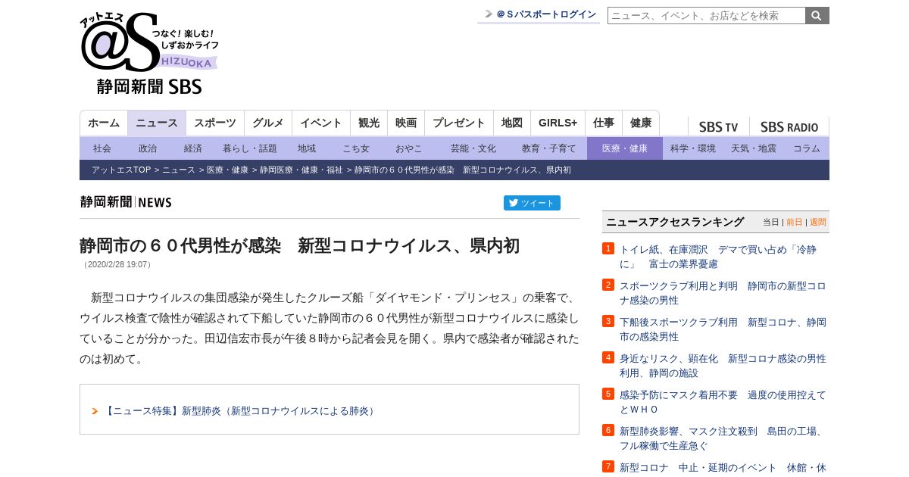This screenshot has height=477, width=909.
Task: Select the GIRLS+ tab
Action: point(558,123)
